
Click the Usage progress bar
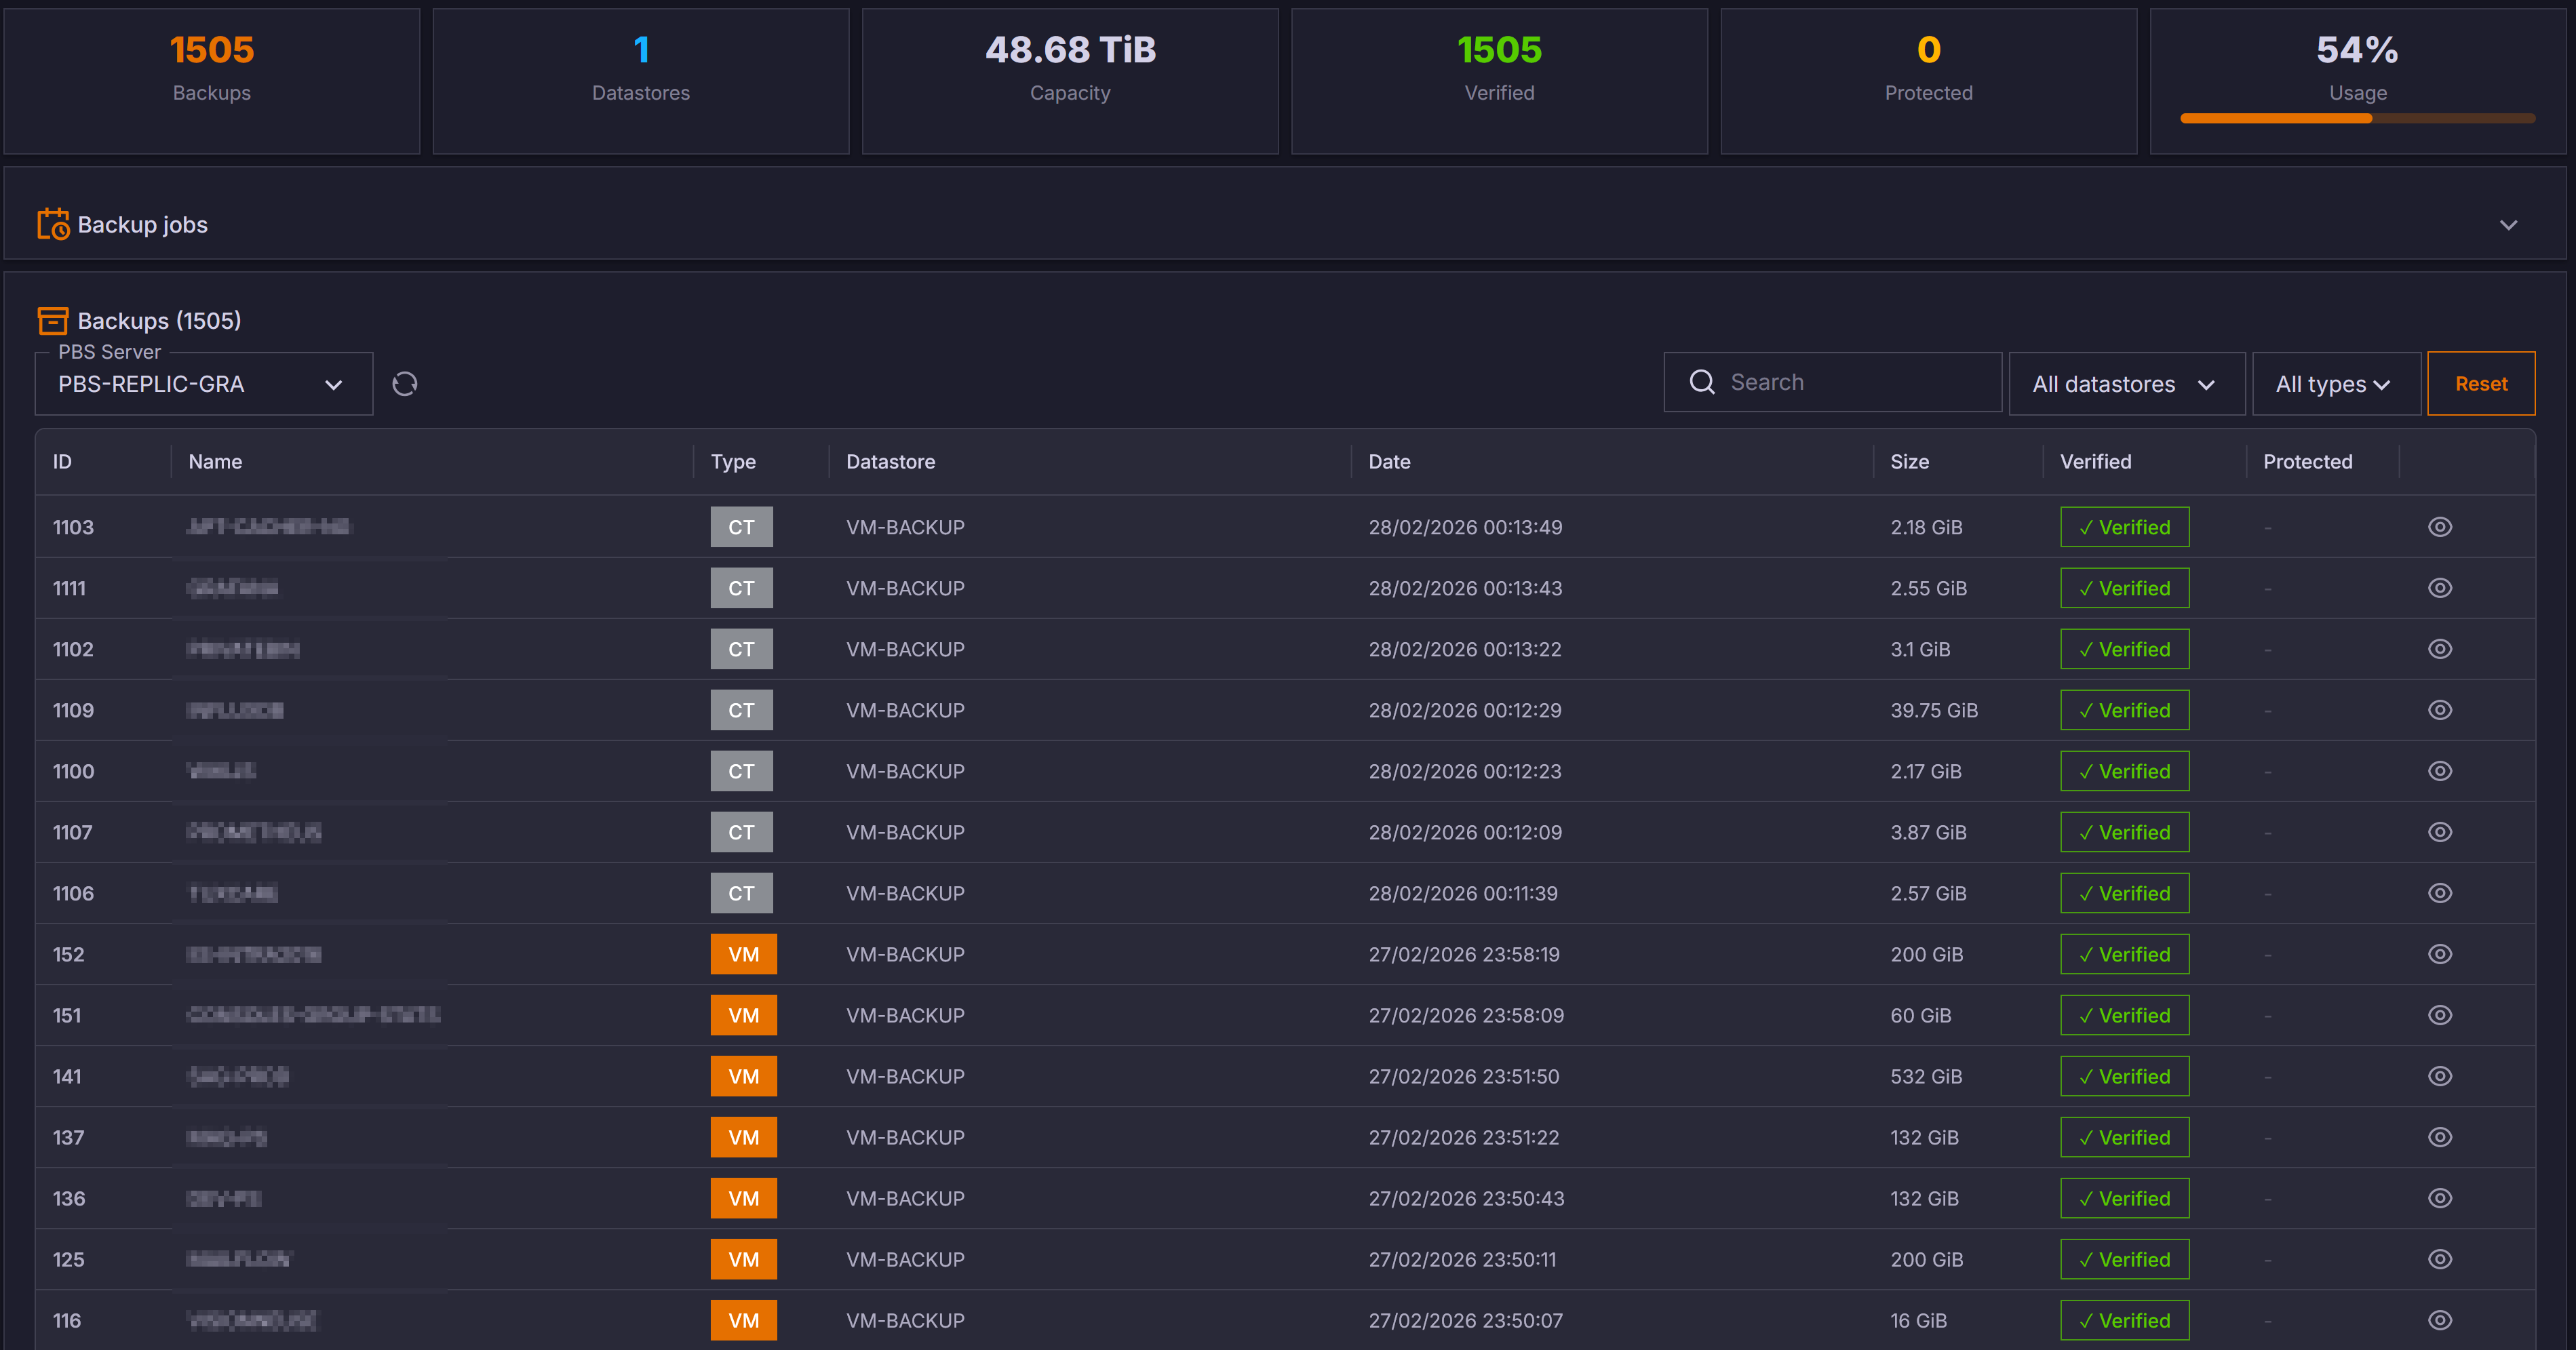tap(2357, 118)
